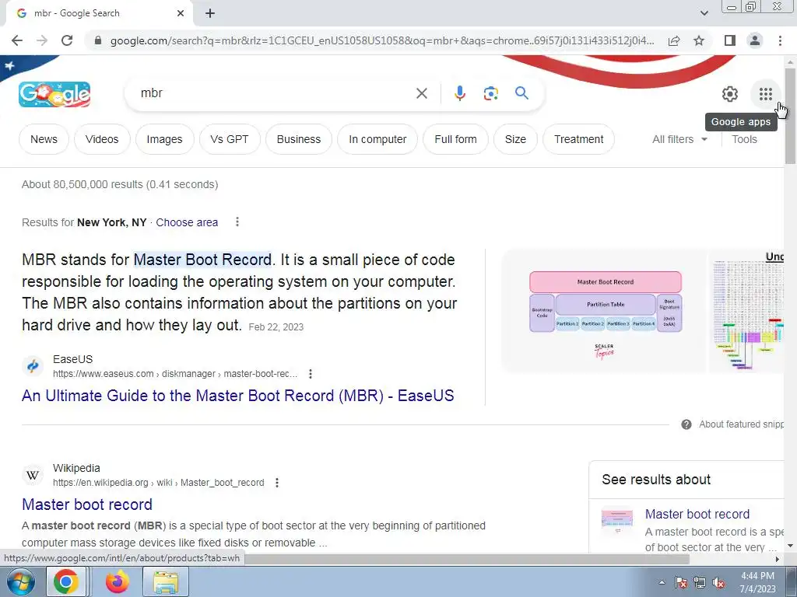Open Google quick settings gear

coord(730,94)
